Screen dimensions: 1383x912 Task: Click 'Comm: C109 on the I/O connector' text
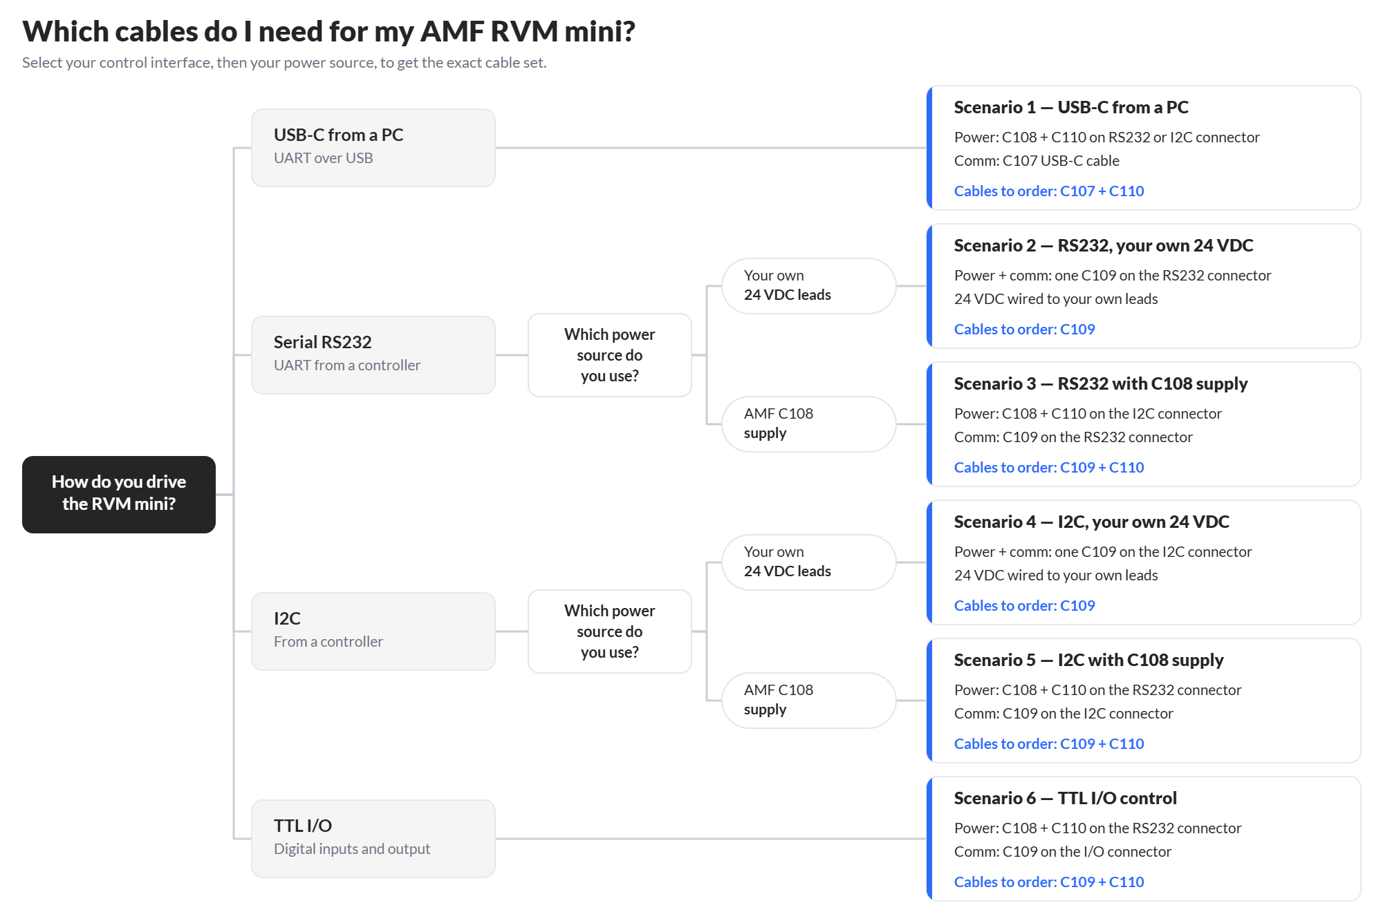point(1063,851)
